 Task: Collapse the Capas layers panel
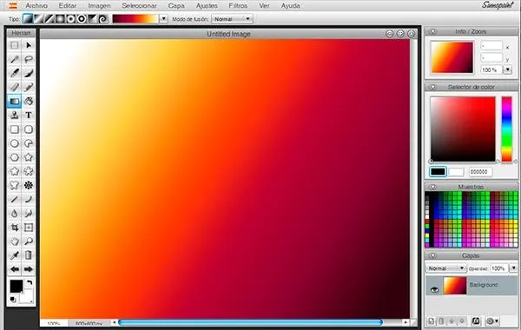(432, 255)
